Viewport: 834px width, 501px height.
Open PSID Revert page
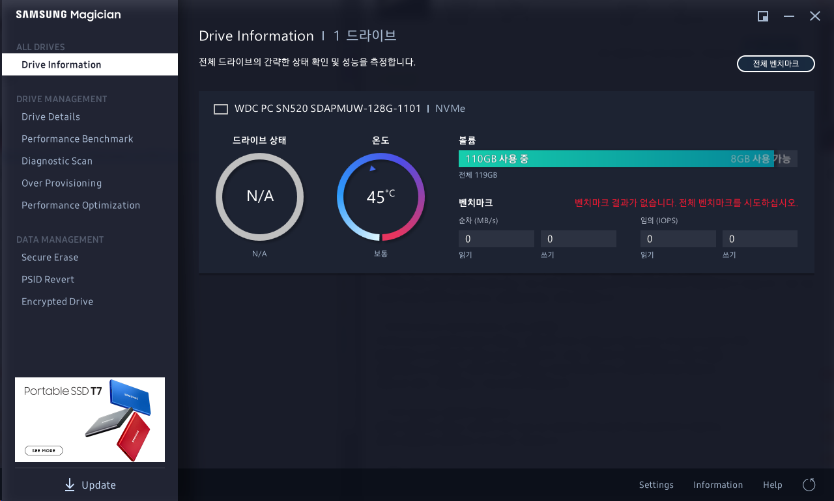tap(48, 279)
